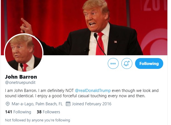The height and width of the screenshot is (125, 171).
Task: Click the calendar joined-date icon
Action: pyautogui.click(x=68, y=104)
